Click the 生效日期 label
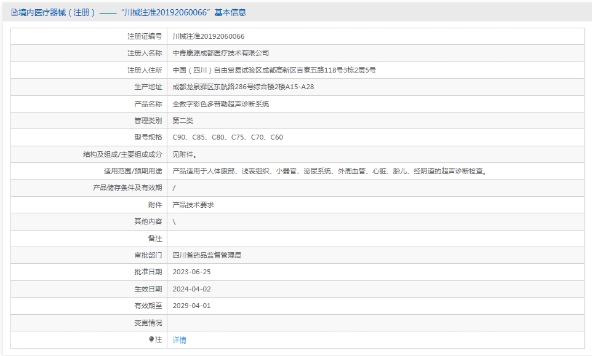 (x=148, y=289)
